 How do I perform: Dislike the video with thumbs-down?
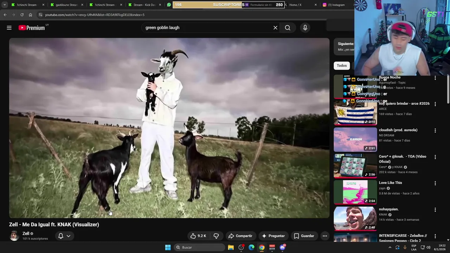216,236
